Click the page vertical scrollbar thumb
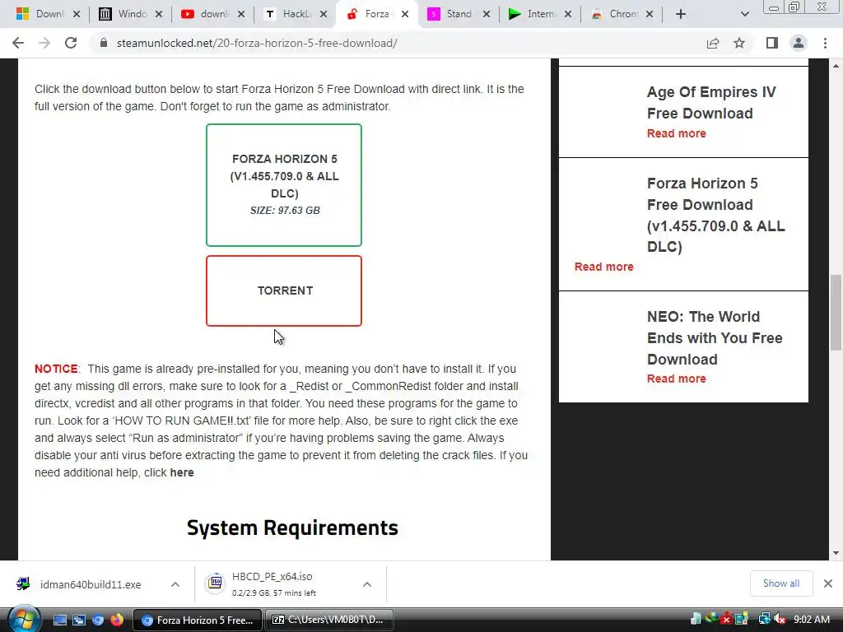This screenshot has height=632, width=843. tap(836, 312)
